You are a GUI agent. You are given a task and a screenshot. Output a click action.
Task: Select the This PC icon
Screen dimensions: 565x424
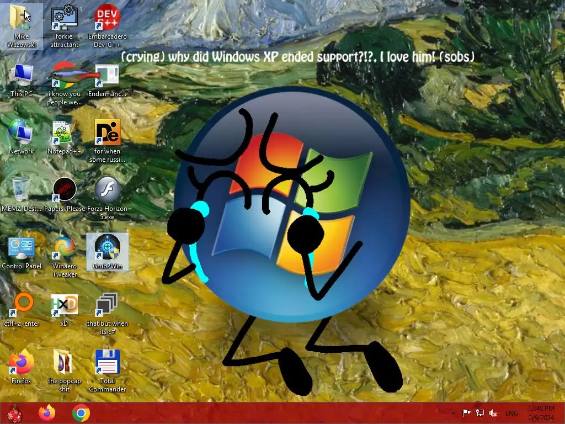[21, 81]
